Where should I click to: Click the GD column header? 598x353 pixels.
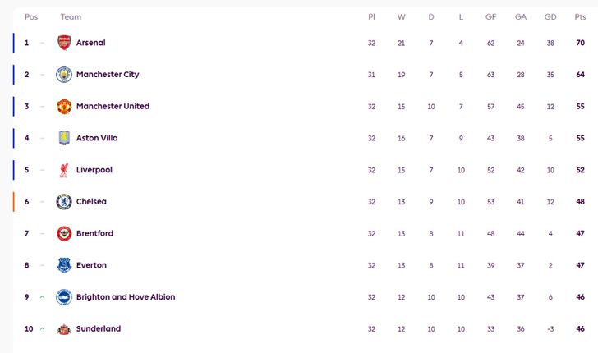[x=550, y=16]
